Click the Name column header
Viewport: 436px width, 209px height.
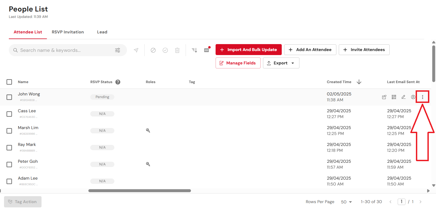tap(23, 82)
